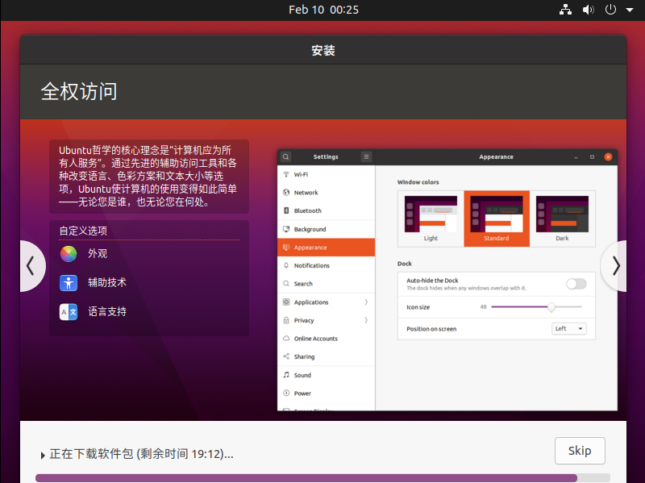Click the Feb 10 clock in the top bar

(x=322, y=10)
